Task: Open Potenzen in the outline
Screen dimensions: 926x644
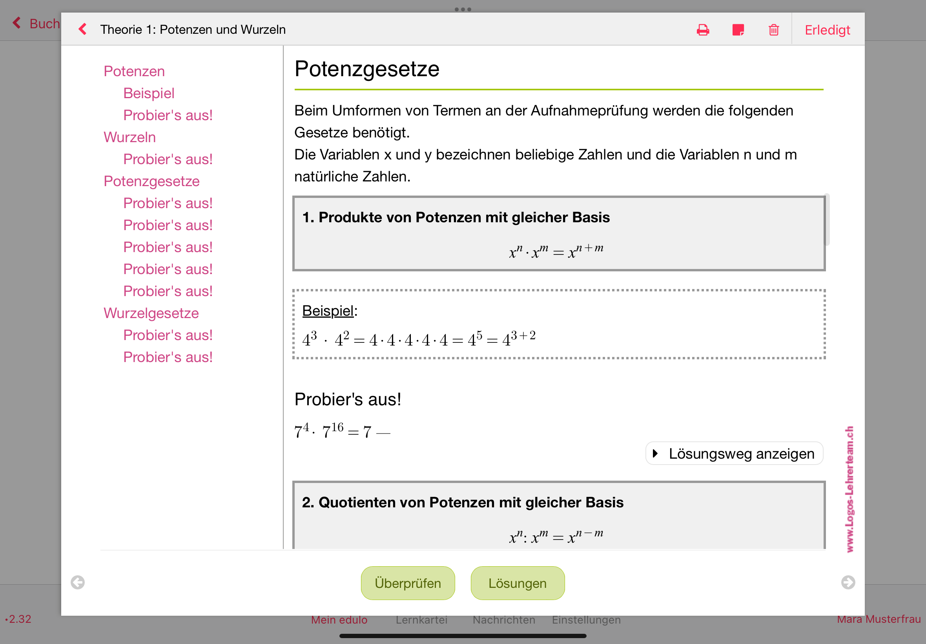Action: click(134, 71)
